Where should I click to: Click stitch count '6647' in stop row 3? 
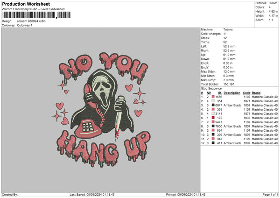coord(219,105)
